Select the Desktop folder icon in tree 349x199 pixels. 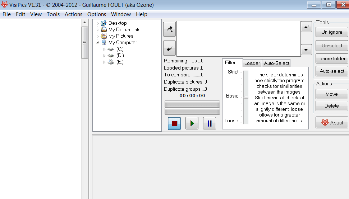(x=104, y=23)
